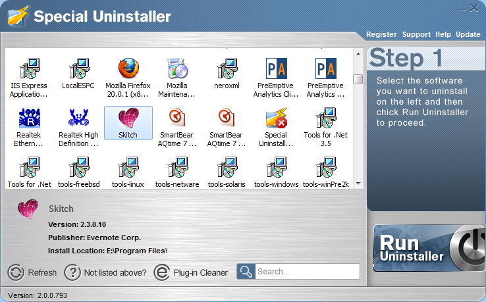Image resolution: width=486 pixels, height=302 pixels.
Task: Select Realtek High Definition icon
Action: pyautogui.click(x=78, y=118)
